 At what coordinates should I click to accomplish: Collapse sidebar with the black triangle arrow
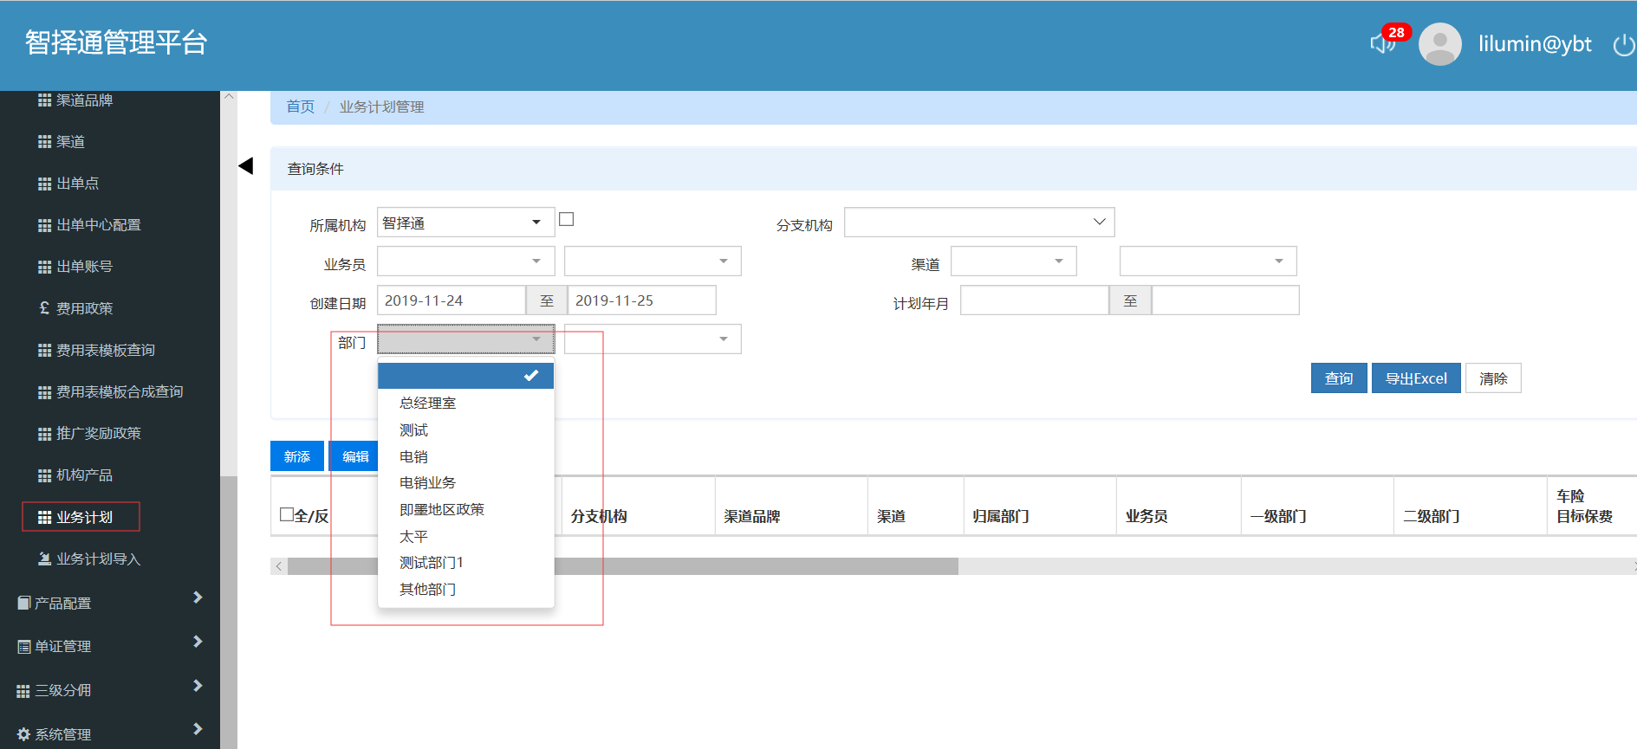point(246,166)
